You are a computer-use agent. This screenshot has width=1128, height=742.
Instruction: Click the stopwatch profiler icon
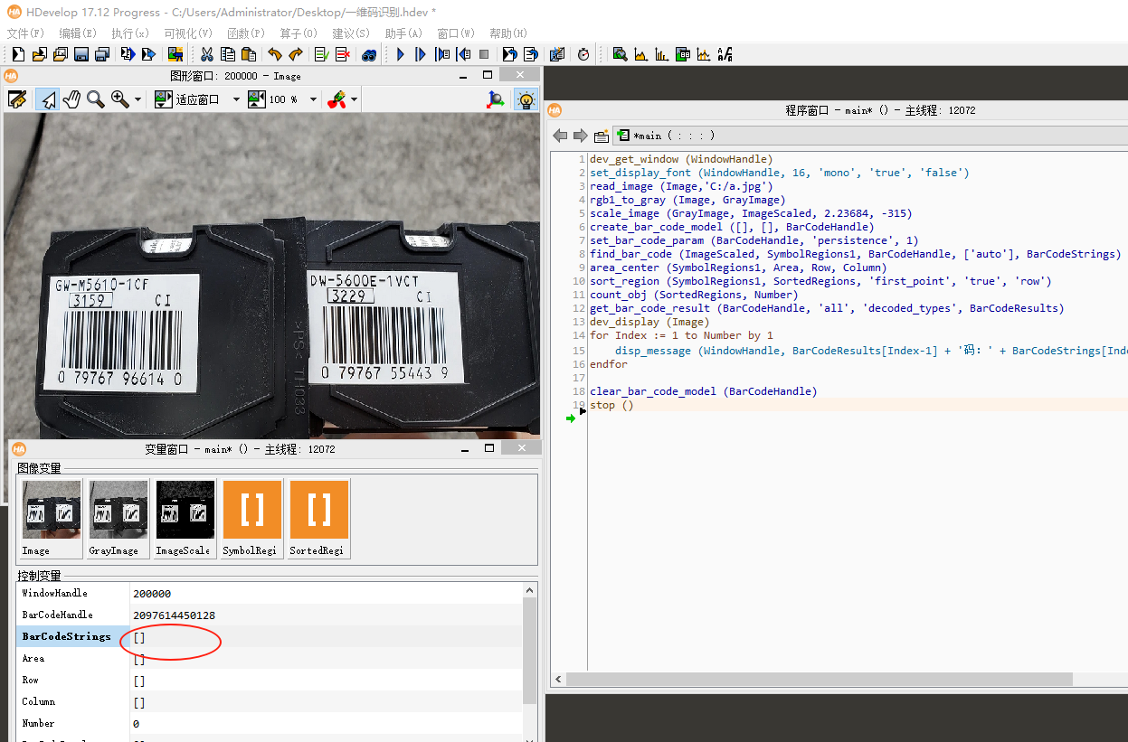pyautogui.click(x=583, y=54)
